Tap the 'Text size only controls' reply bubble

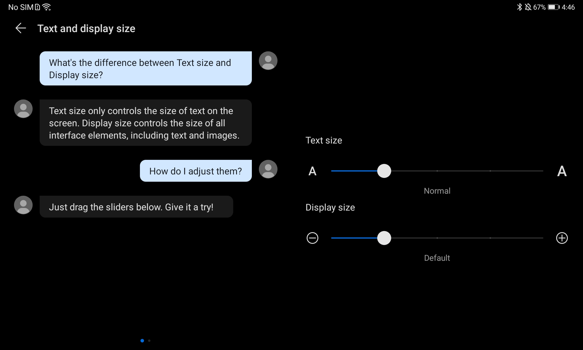tap(145, 123)
